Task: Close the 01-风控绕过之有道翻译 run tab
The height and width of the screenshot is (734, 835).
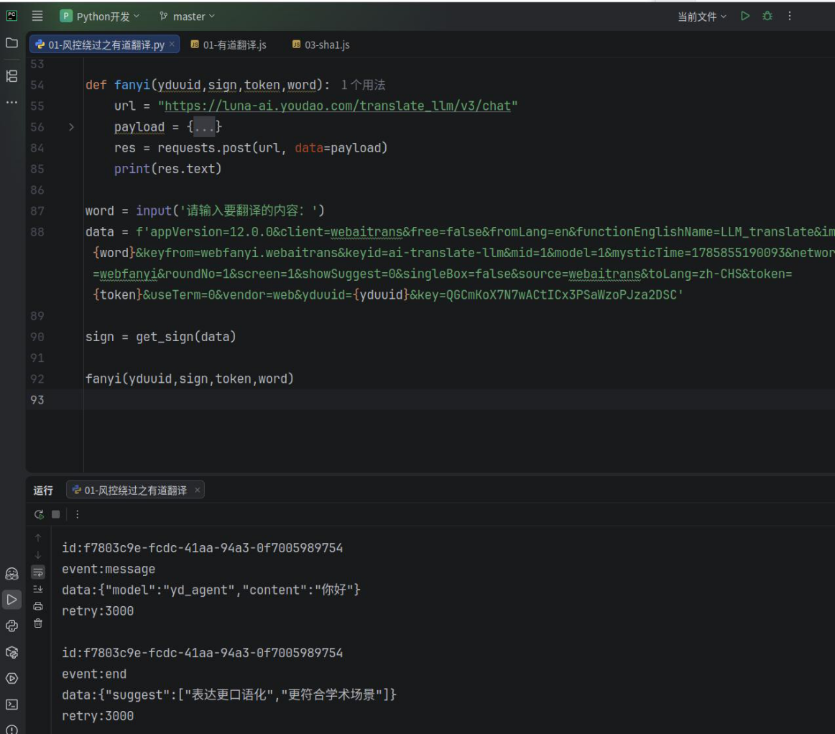Action: [197, 491]
